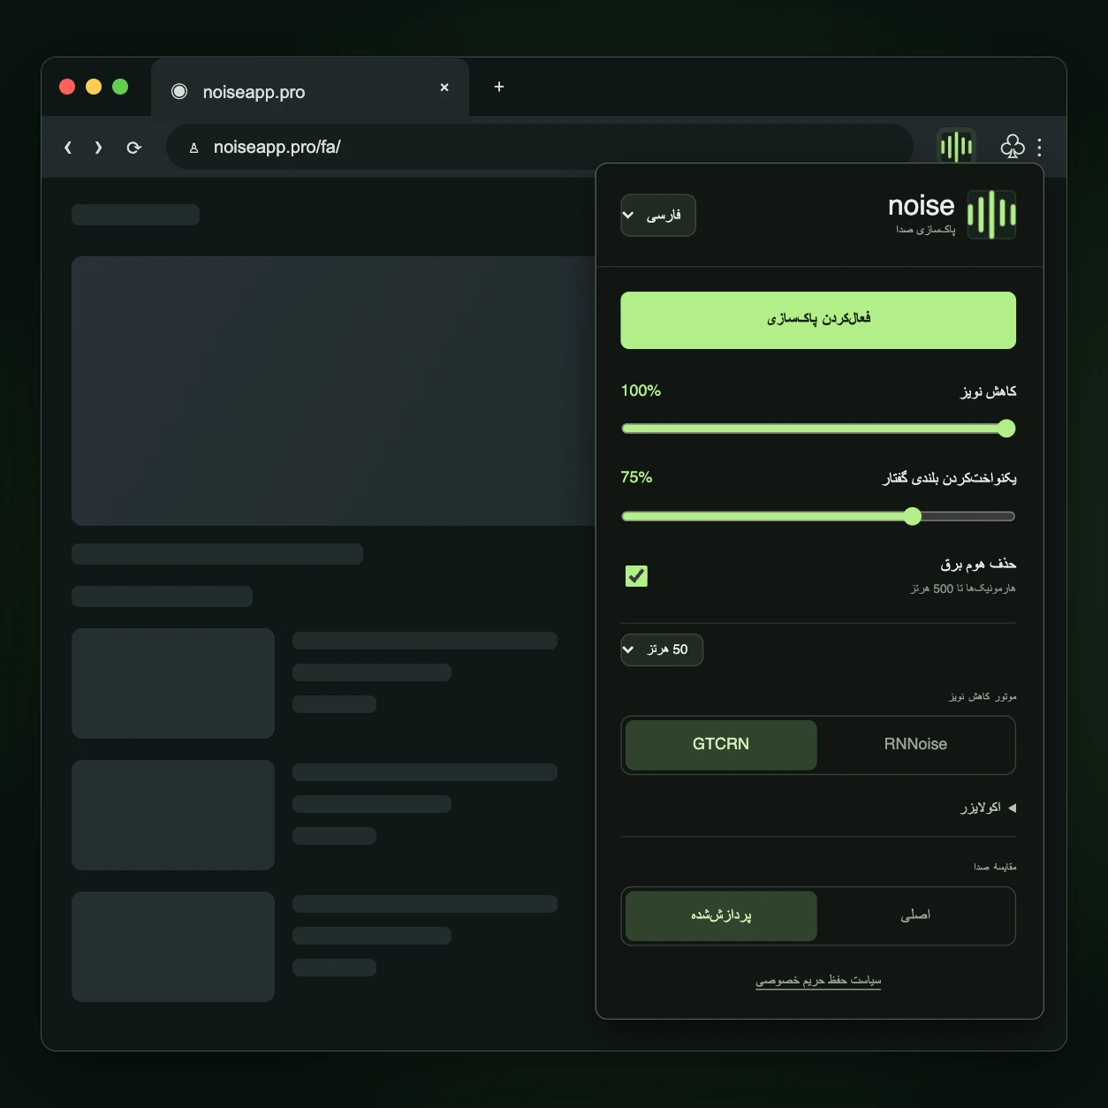The image size is (1108, 1108).
Task: Open the browser three-dot menu
Action: click(1039, 147)
